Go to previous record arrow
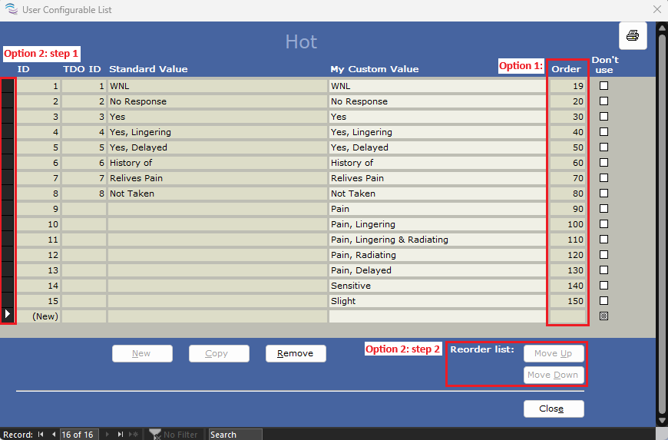 pyautogui.click(x=53, y=435)
